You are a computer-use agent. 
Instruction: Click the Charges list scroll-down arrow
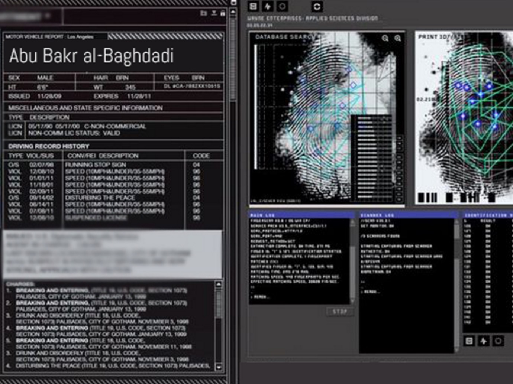[x=219, y=367]
